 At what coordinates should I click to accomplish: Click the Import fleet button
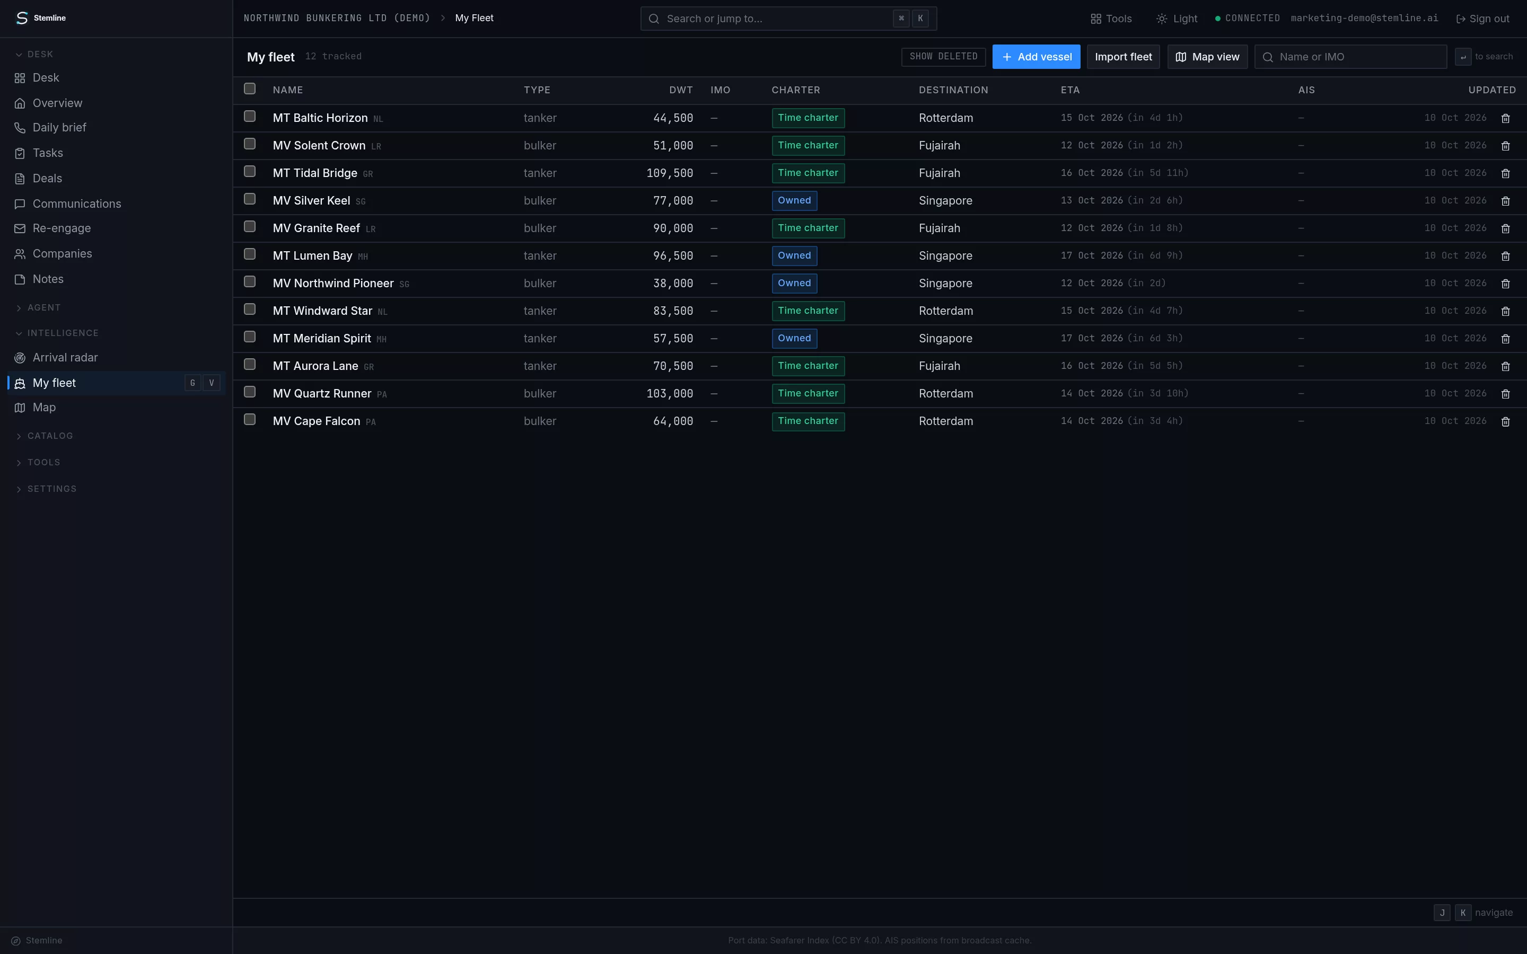(x=1123, y=57)
